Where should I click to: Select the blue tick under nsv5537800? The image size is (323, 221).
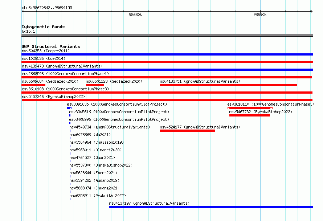pos(70,169)
